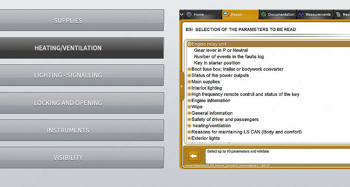350x187 pixels.
Task: Click the Documentation book icon
Action: coord(263,14)
